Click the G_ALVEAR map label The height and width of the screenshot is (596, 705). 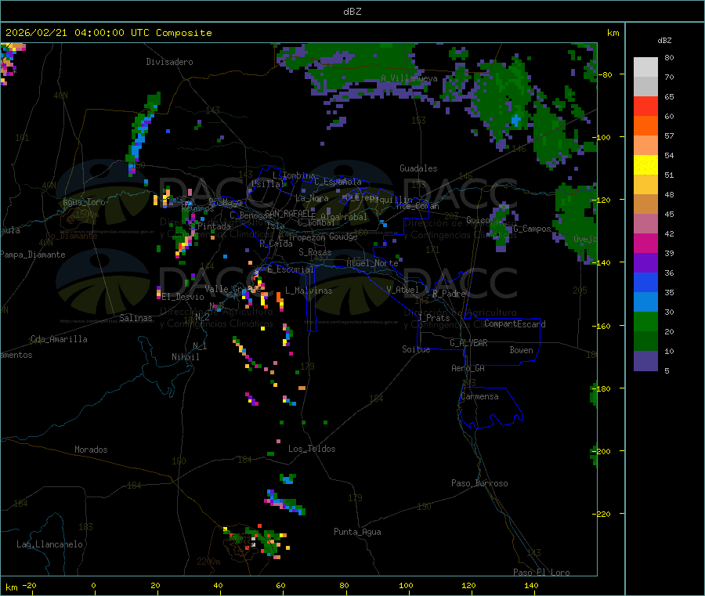click(x=468, y=343)
